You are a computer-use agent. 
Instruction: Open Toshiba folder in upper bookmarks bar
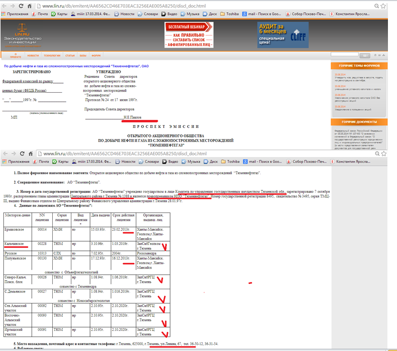tap(229, 14)
